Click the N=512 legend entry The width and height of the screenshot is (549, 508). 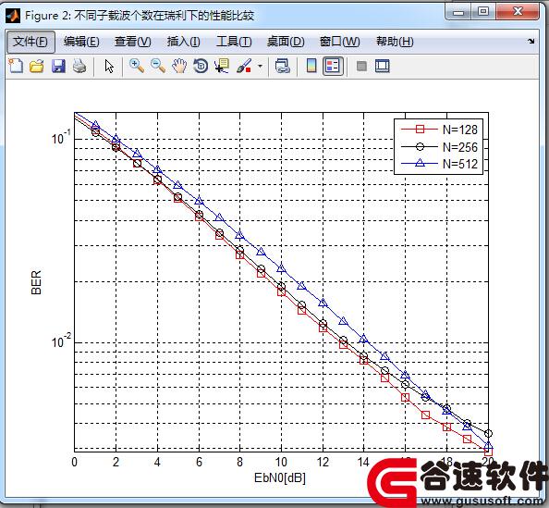point(439,164)
